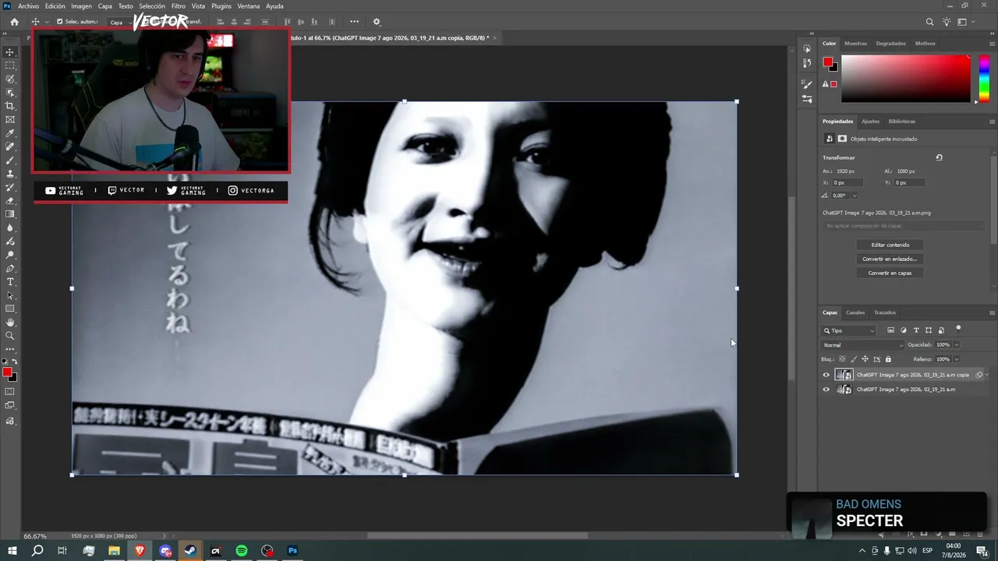Open the Filtro menu
Viewport: 998px width, 561px height.
pyautogui.click(x=179, y=6)
